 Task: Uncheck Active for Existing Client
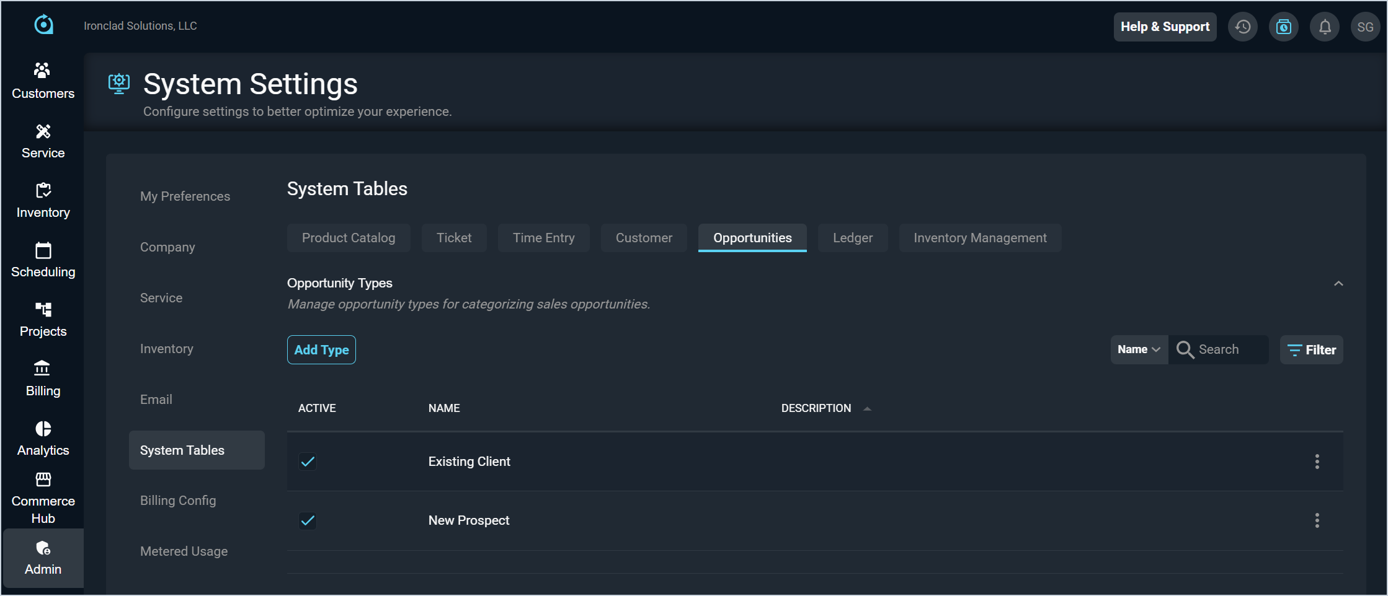tap(308, 462)
